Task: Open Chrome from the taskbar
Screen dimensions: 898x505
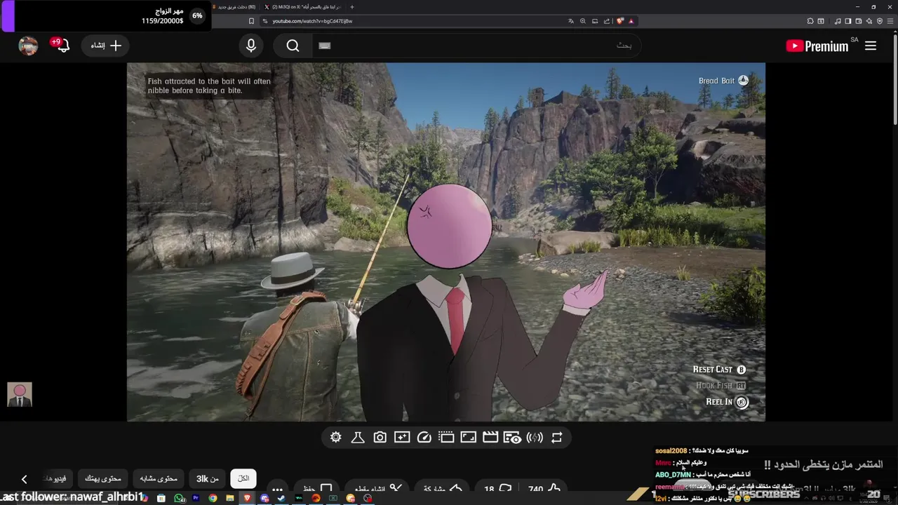Action: click(x=213, y=498)
